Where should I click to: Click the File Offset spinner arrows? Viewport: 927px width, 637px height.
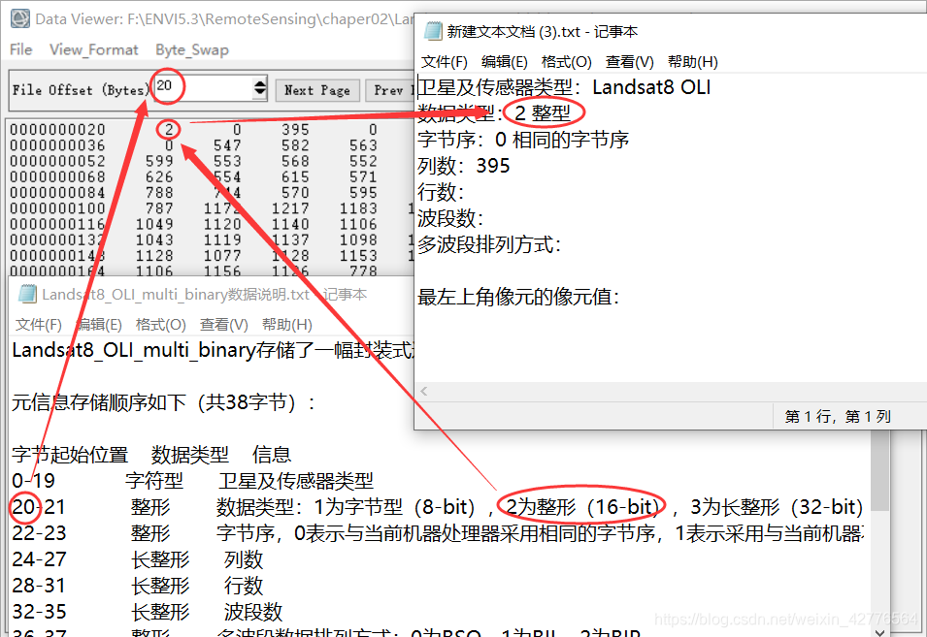pos(259,89)
